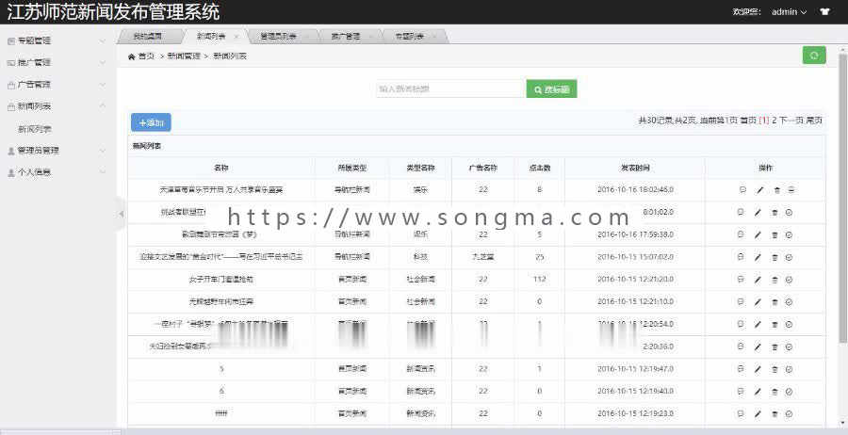Click the 点击数 column header
The image size is (848, 435).
click(x=539, y=168)
